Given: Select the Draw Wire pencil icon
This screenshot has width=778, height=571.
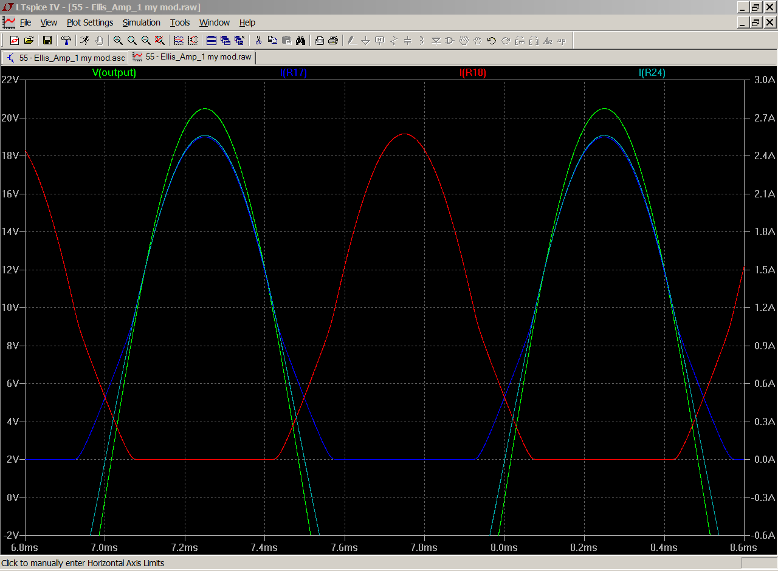Looking at the screenshot, I should tap(351, 40).
